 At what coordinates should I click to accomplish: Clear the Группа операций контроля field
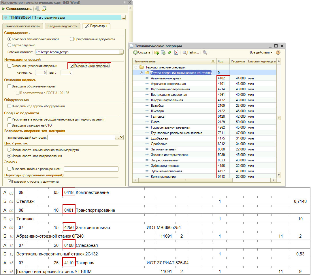121,137
